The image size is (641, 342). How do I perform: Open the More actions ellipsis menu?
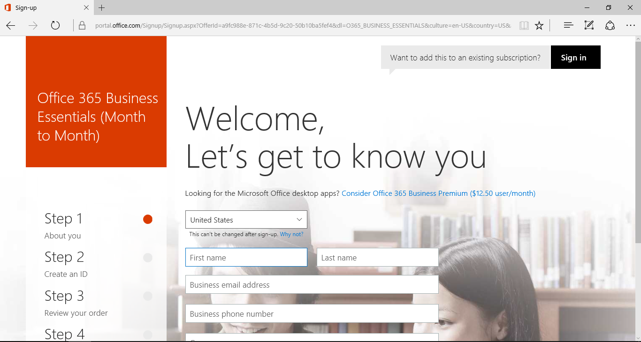pos(630,25)
